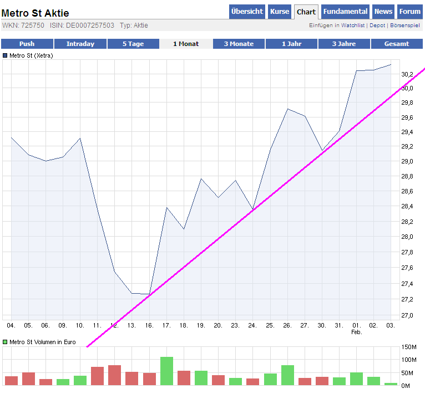425x394 pixels.
Task: Click the tallest green volume bar
Action: point(166,371)
